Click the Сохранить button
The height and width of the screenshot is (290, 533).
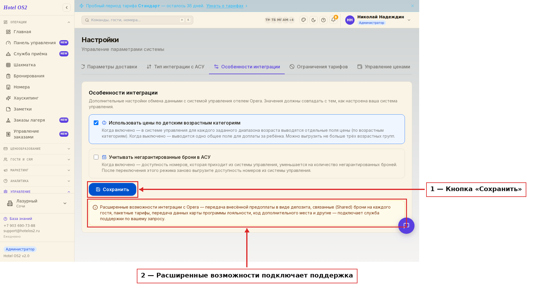(x=112, y=189)
